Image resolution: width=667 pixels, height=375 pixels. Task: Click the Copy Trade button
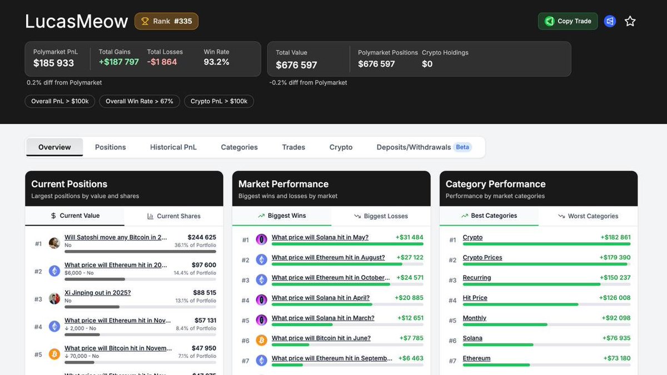(x=568, y=21)
